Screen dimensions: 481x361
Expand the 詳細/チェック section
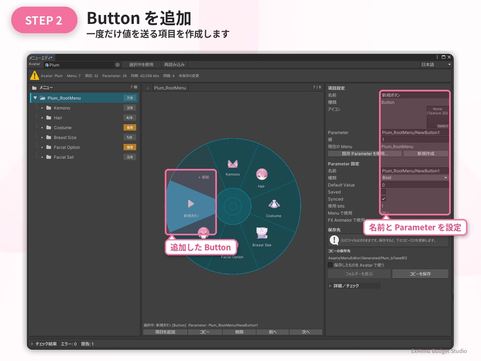(330, 286)
